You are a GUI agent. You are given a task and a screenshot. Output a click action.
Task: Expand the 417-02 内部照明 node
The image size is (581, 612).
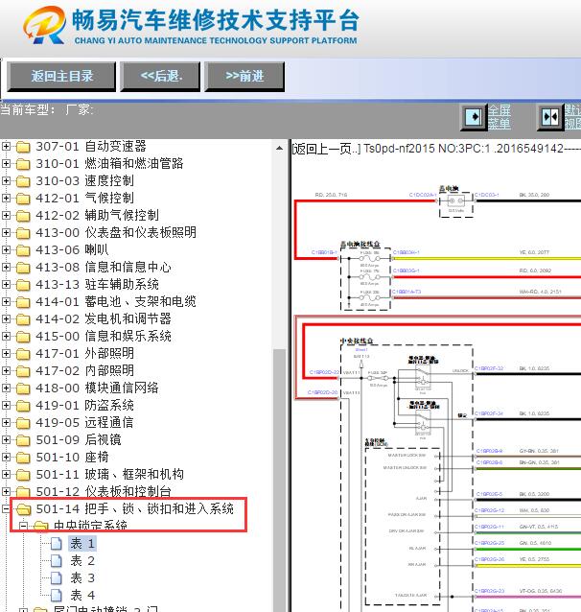[x=6, y=371]
